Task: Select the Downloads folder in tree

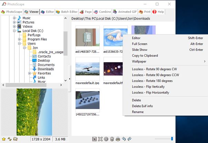Action: coord(45,69)
